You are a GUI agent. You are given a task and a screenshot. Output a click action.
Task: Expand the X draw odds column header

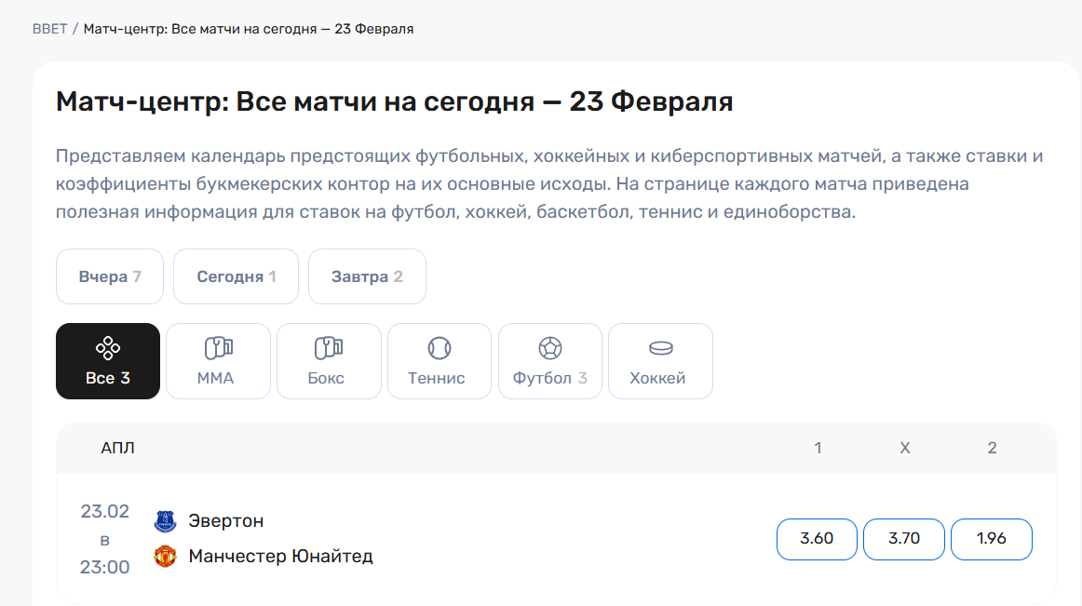(904, 448)
